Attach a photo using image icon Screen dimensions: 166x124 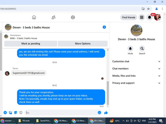click(x=11, y=113)
